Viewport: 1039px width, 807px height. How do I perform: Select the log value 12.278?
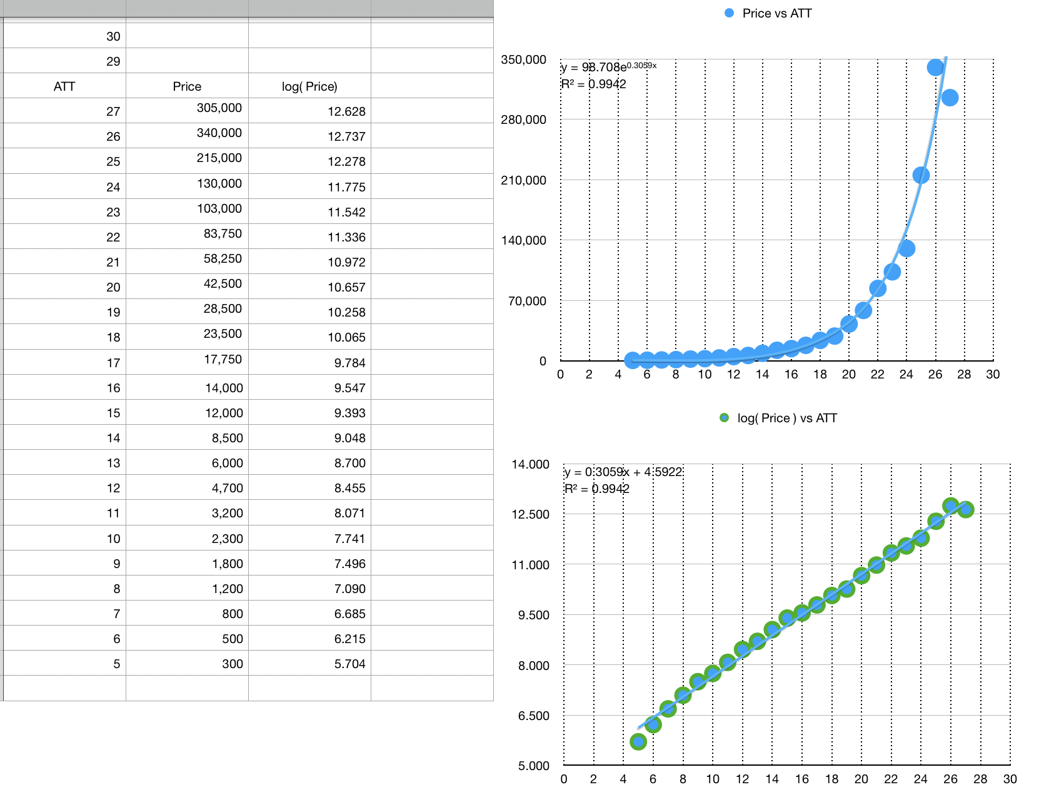pos(309,161)
